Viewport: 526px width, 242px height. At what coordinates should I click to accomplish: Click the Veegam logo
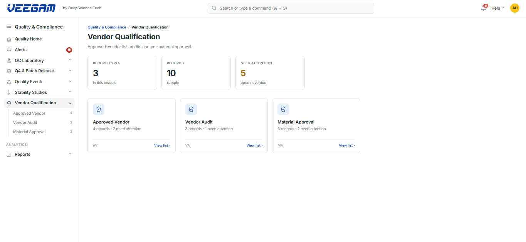click(x=31, y=8)
